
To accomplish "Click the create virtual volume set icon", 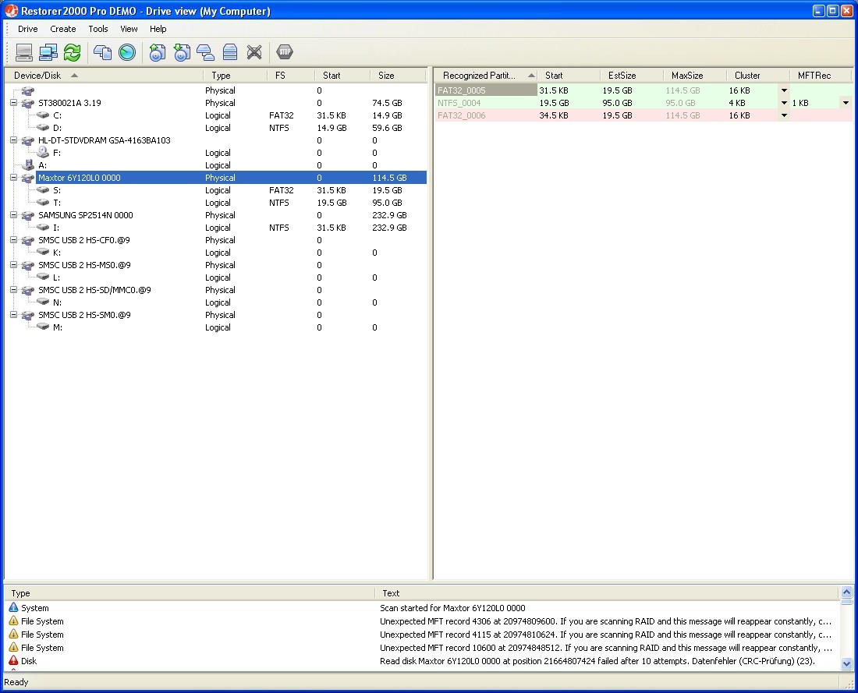I will (x=230, y=52).
